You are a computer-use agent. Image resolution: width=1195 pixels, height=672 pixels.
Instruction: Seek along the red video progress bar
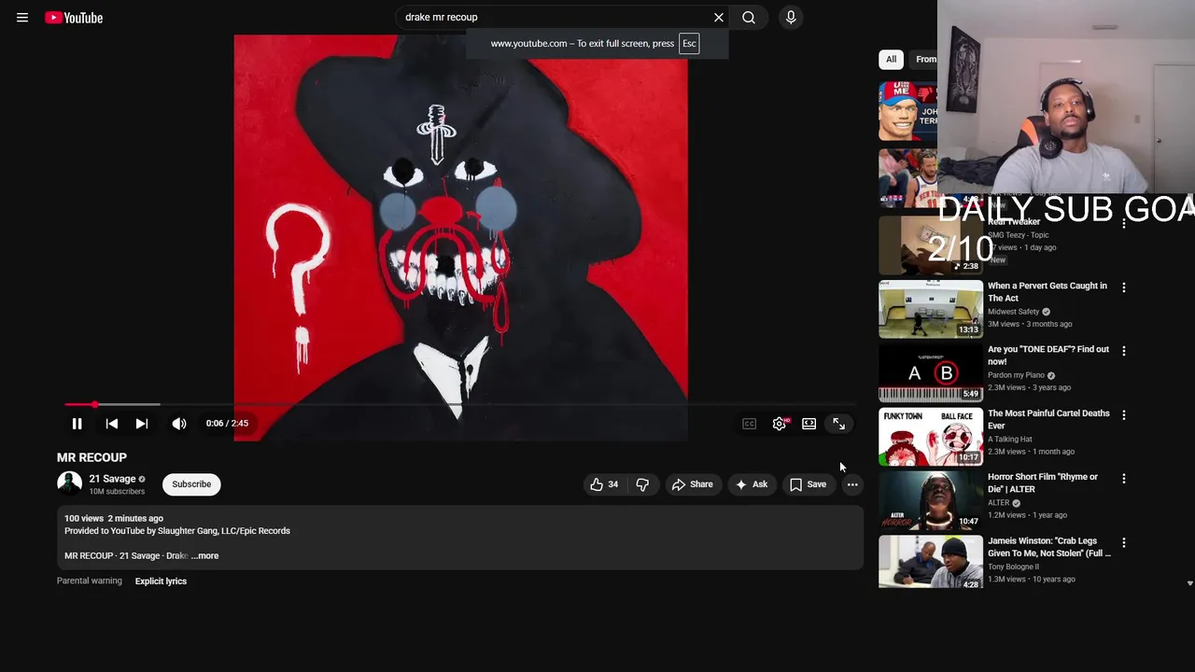click(x=460, y=404)
